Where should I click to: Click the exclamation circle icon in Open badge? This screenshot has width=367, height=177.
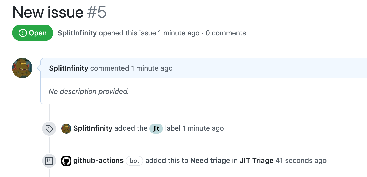[x=23, y=33]
